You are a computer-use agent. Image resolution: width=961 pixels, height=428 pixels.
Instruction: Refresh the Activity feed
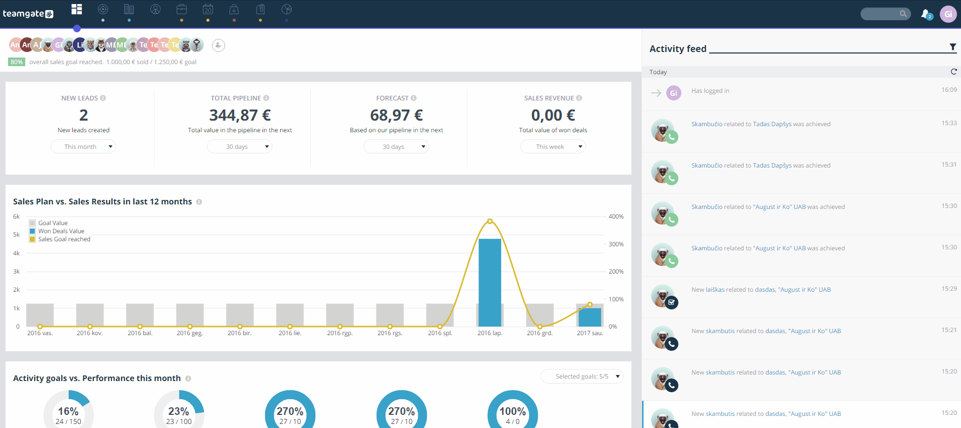tap(953, 72)
